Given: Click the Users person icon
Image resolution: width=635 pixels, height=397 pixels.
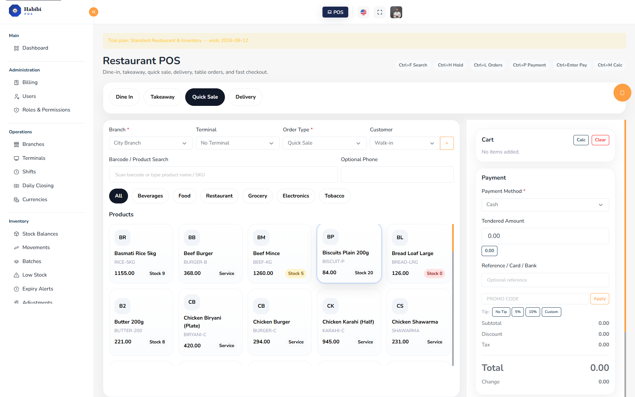Looking at the screenshot, I should point(16,97).
